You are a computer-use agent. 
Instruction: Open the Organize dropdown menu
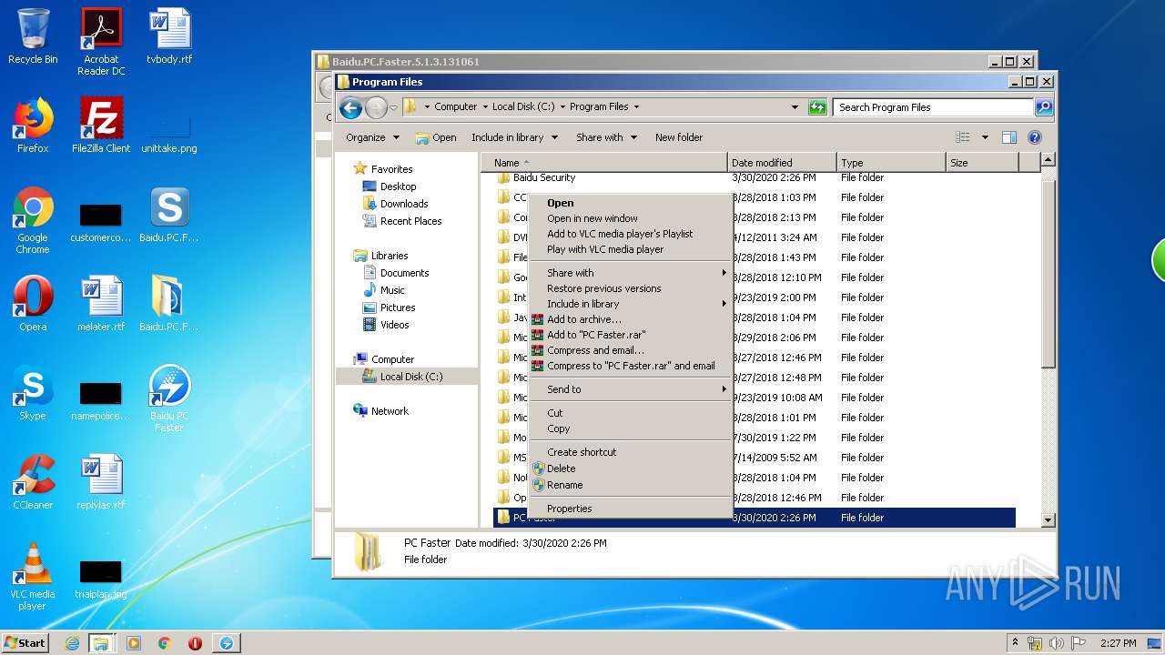tap(372, 137)
